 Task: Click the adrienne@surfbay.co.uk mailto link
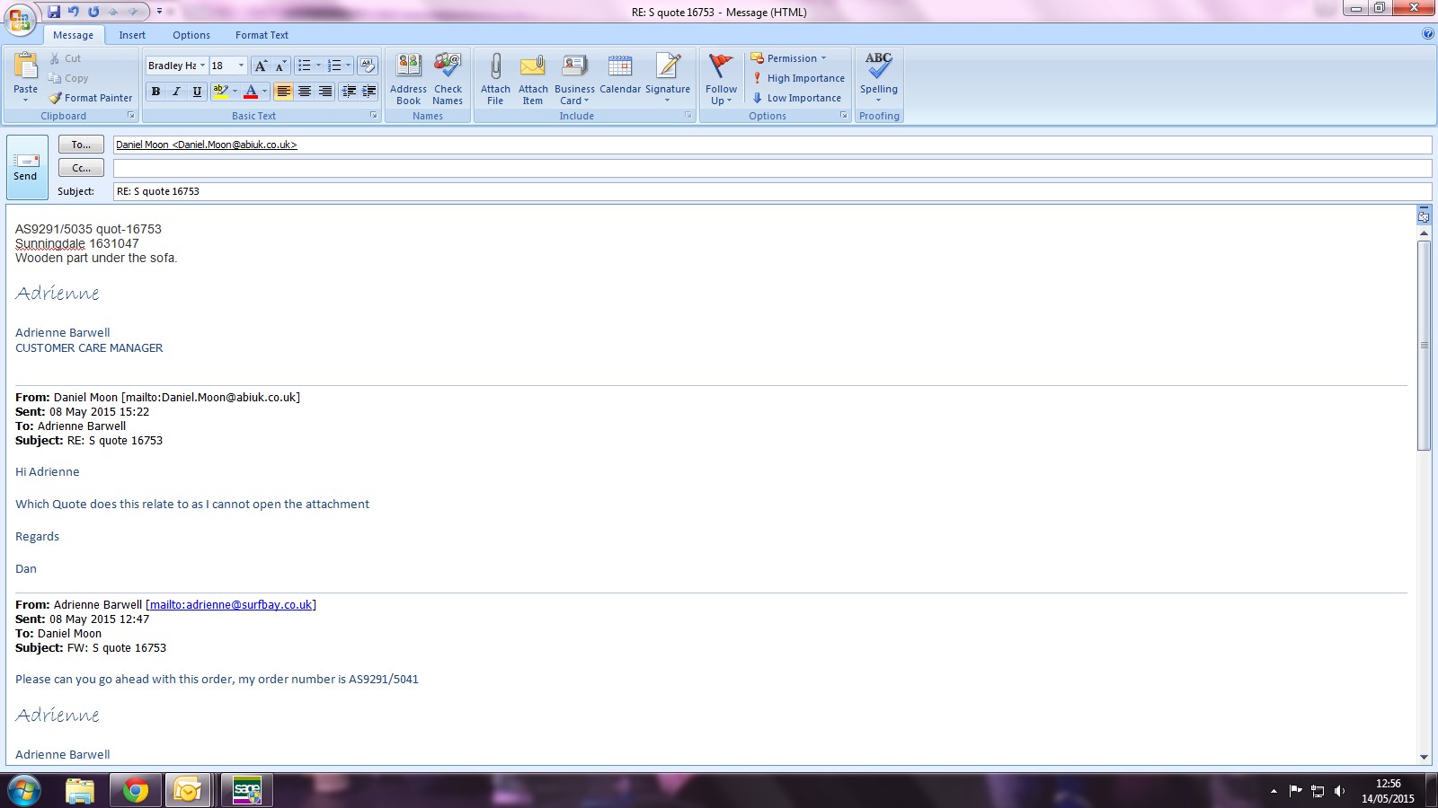point(231,605)
